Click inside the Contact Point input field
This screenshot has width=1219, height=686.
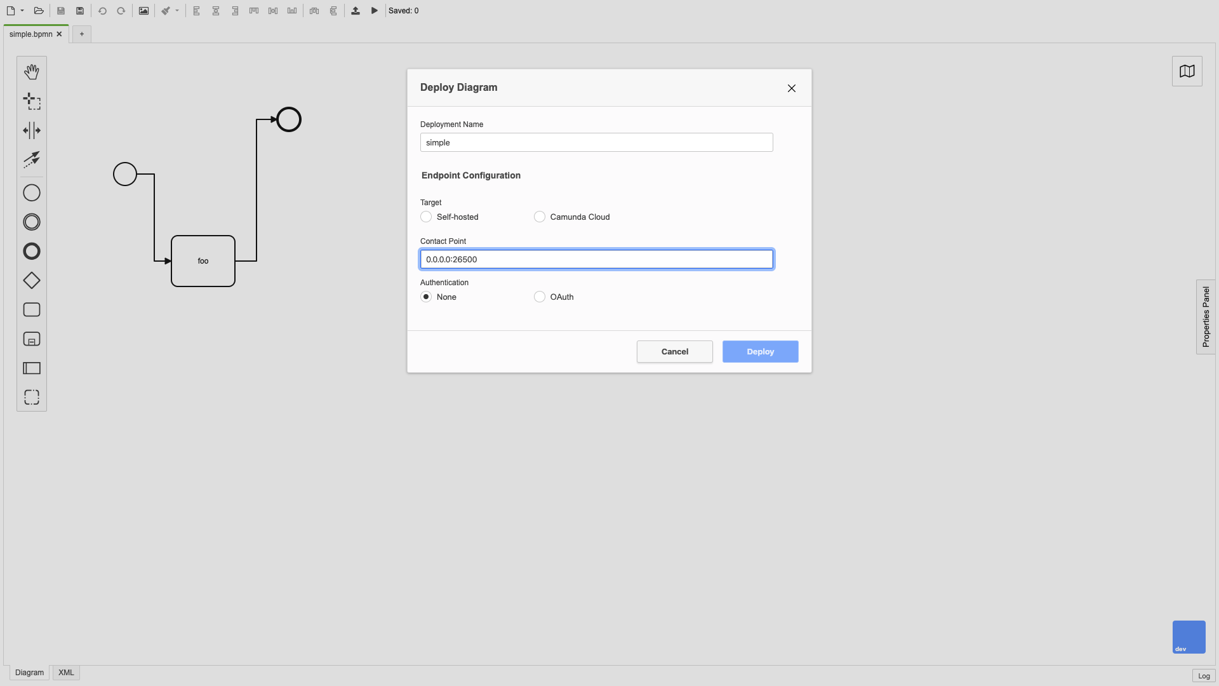point(596,259)
